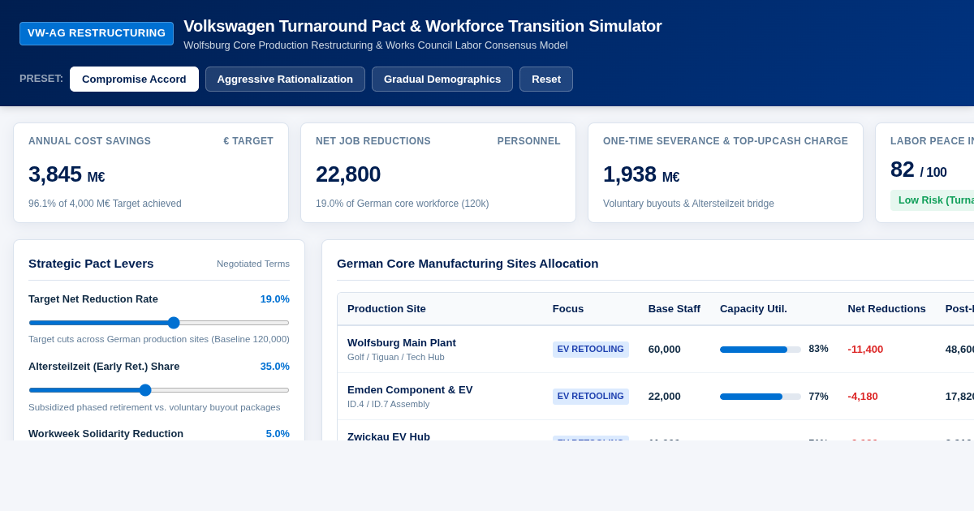Click the 35.0% early retirement value
Viewport: 974px width, 511px height.
coord(275,367)
